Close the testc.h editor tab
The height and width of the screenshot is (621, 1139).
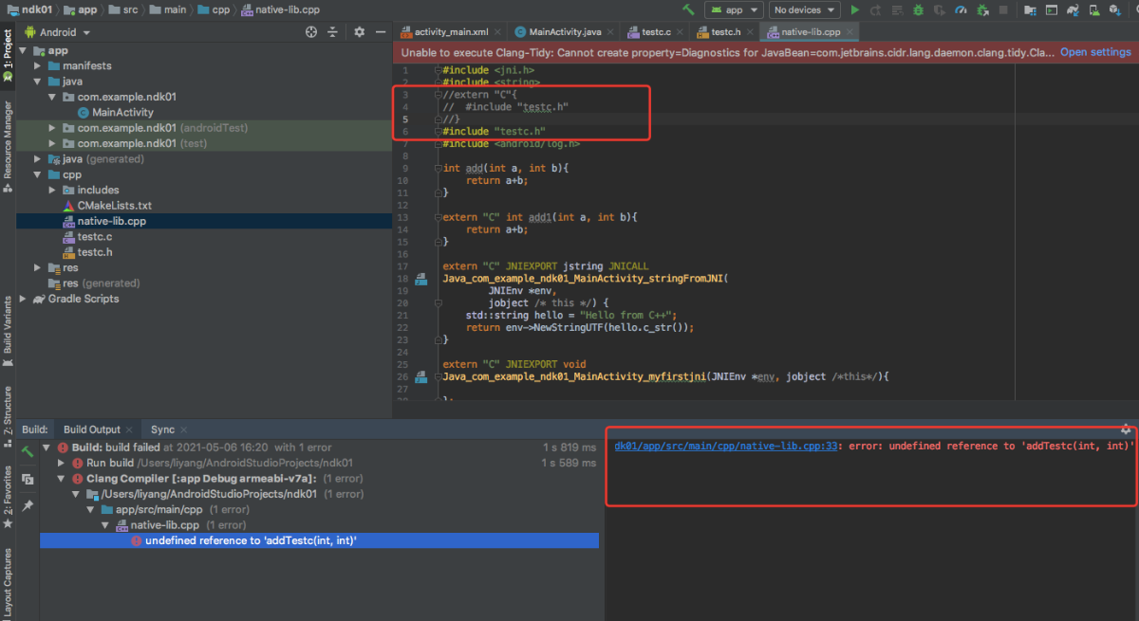coord(751,32)
